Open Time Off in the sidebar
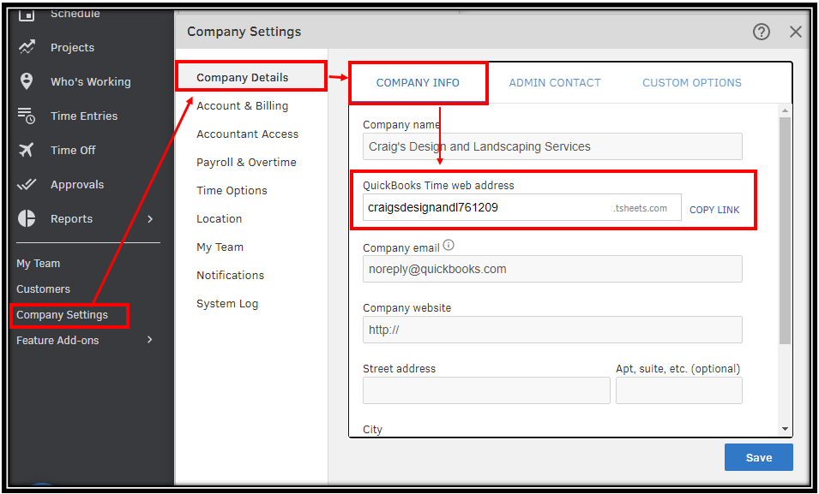The width and height of the screenshot is (819, 494). coord(73,150)
